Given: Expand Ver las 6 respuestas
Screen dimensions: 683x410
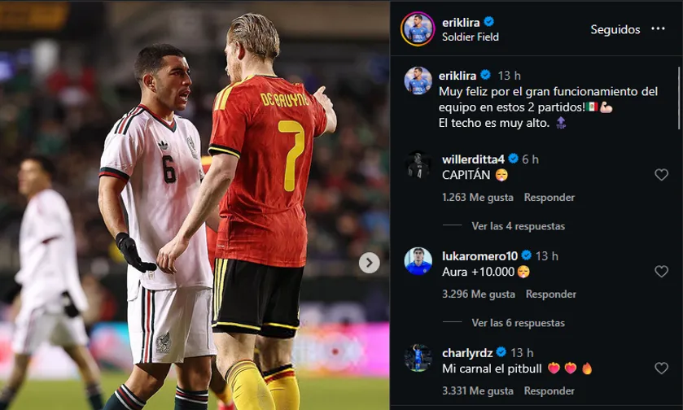Looking at the screenshot, I should point(518,322).
